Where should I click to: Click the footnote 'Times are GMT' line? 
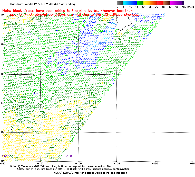(61, 166)
